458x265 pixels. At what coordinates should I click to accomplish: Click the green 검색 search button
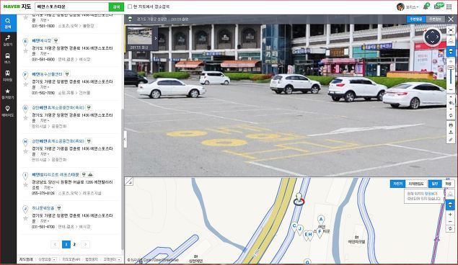click(x=116, y=6)
